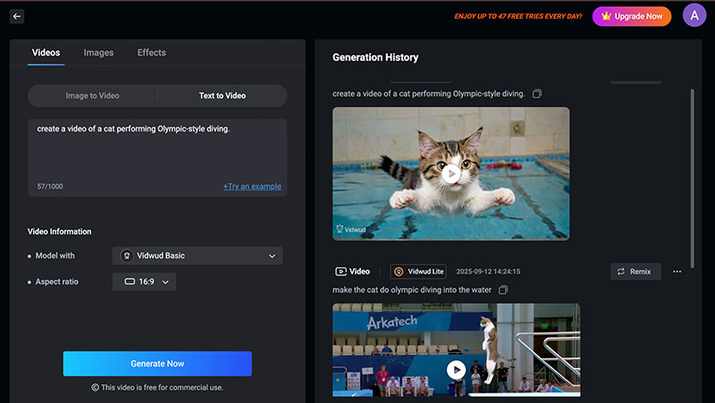Select the Image to Video mode
The width and height of the screenshot is (715, 403).
93,96
